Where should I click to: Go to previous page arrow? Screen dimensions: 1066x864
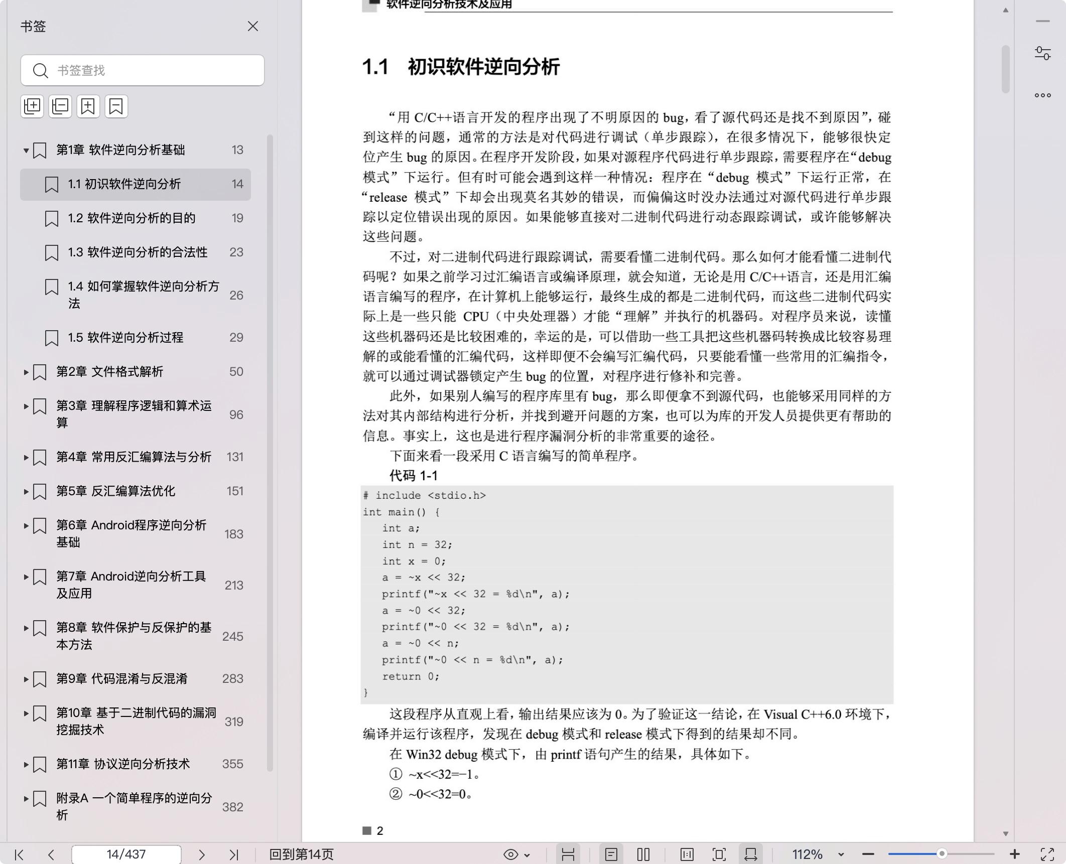(x=51, y=854)
